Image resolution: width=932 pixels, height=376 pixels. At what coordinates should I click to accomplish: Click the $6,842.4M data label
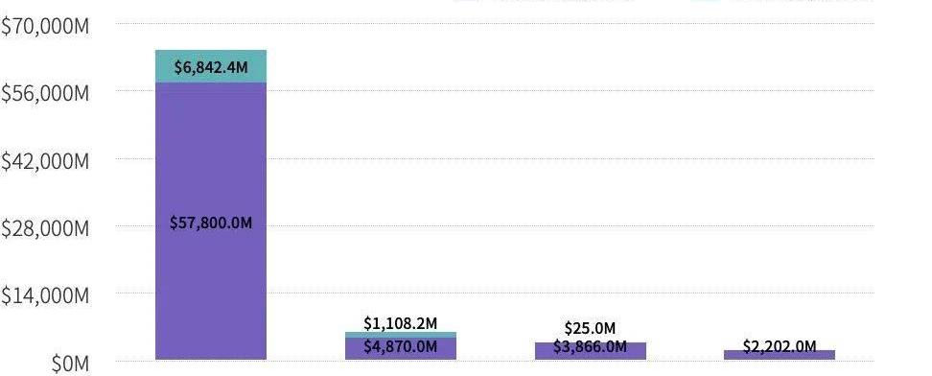pos(211,67)
